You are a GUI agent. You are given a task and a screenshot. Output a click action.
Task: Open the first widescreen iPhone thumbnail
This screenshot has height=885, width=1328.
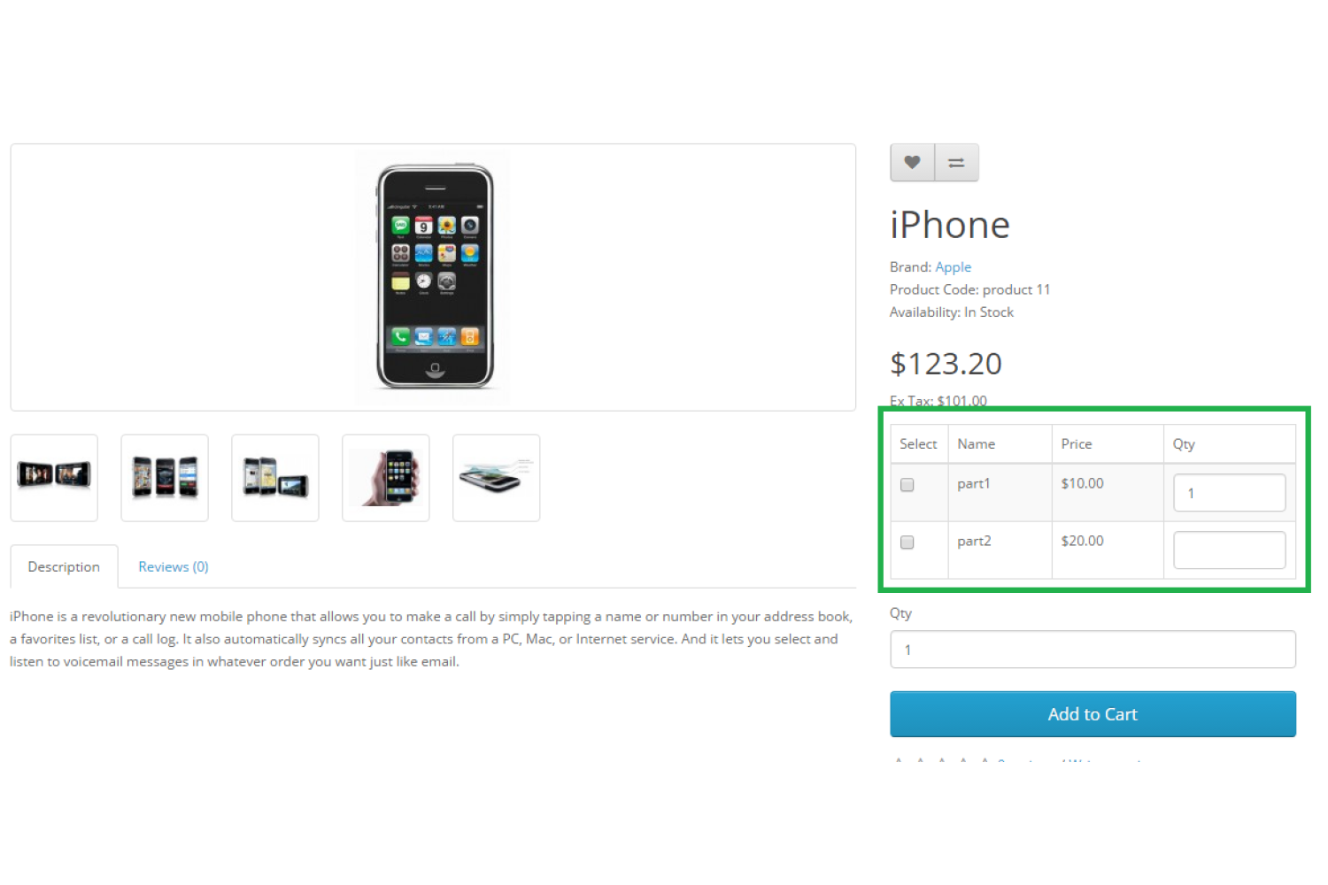coord(54,478)
